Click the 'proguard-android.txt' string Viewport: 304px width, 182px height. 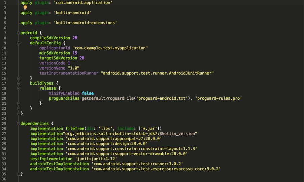tap(162, 98)
